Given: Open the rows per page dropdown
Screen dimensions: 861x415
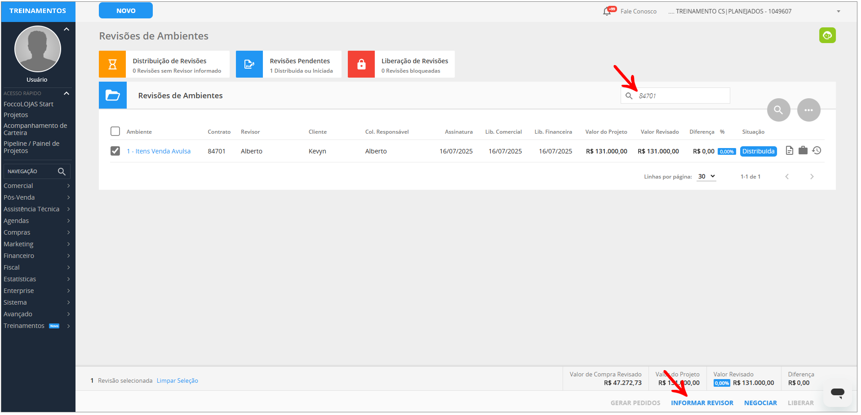Looking at the screenshot, I should click(706, 177).
